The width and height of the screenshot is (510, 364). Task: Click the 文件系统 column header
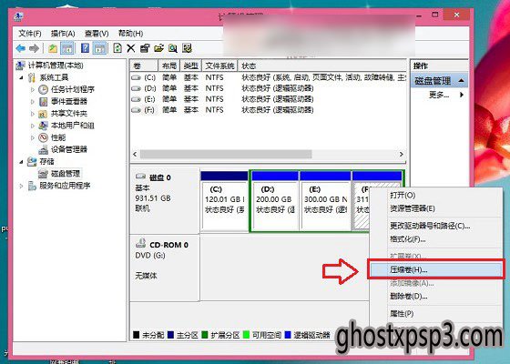219,66
